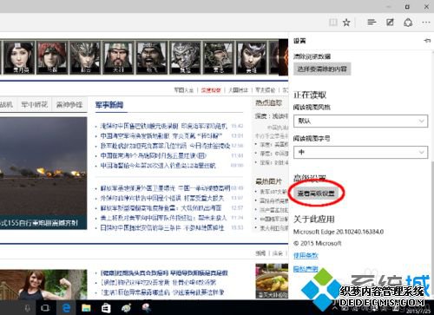
Task: Click the Task View taskbar icon
Action: (x=45, y=308)
